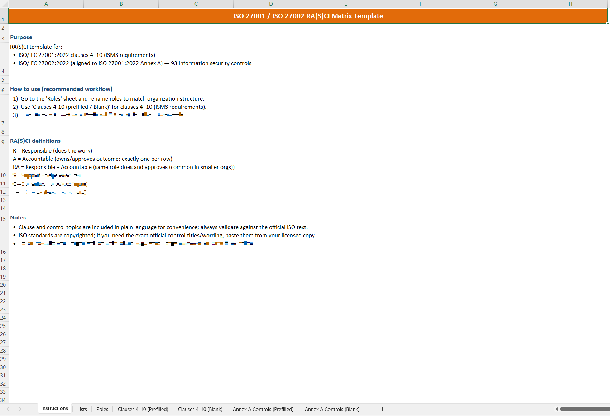The width and height of the screenshot is (610, 416).
Task: Click the RA(S)CI definitions heading cell
Action: pyautogui.click(x=35, y=141)
